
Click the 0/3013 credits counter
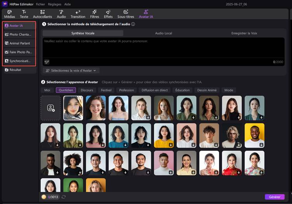coord(53,197)
